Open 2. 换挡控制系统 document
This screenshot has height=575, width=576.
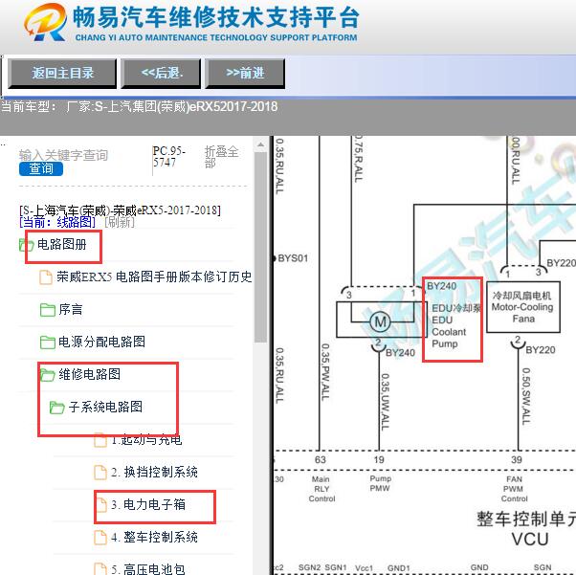pyautogui.click(x=154, y=472)
